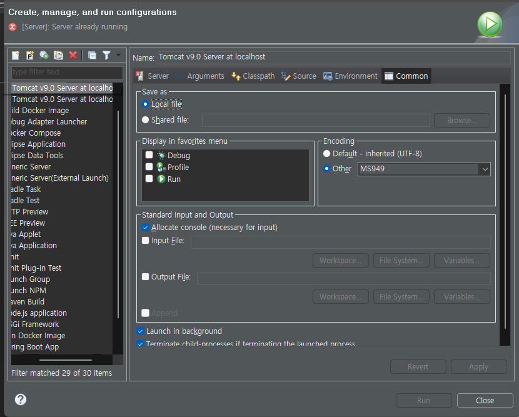The width and height of the screenshot is (519, 417).
Task: Switch to the Server tab
Action: (x=153, y=76)
